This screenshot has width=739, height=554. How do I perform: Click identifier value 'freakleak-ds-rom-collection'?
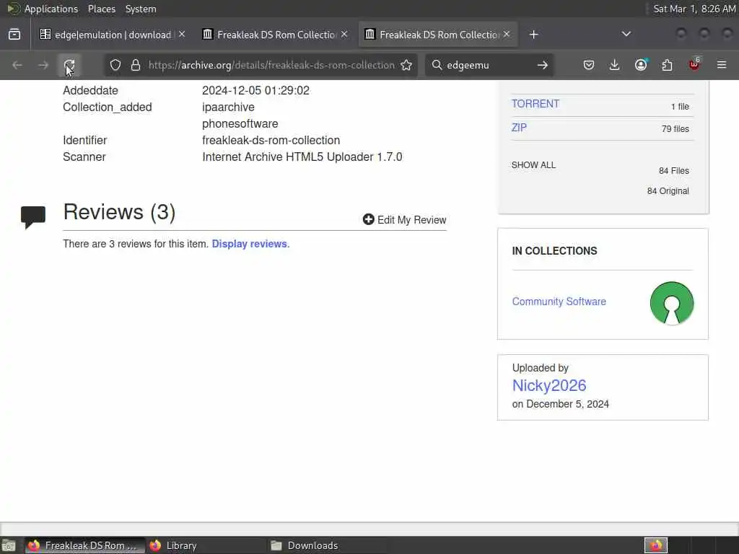[x=271, y=141]
